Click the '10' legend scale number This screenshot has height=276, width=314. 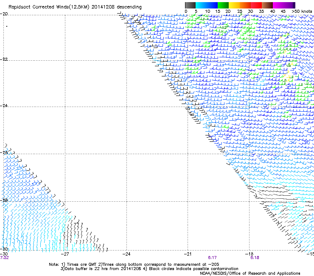[x=207, y=11]
